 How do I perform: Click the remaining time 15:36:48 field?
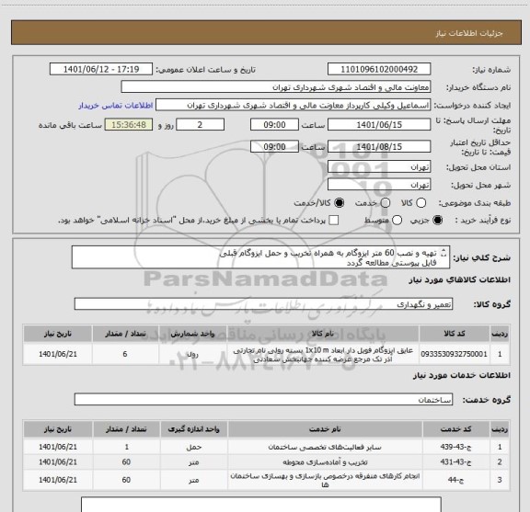[129, 125]
